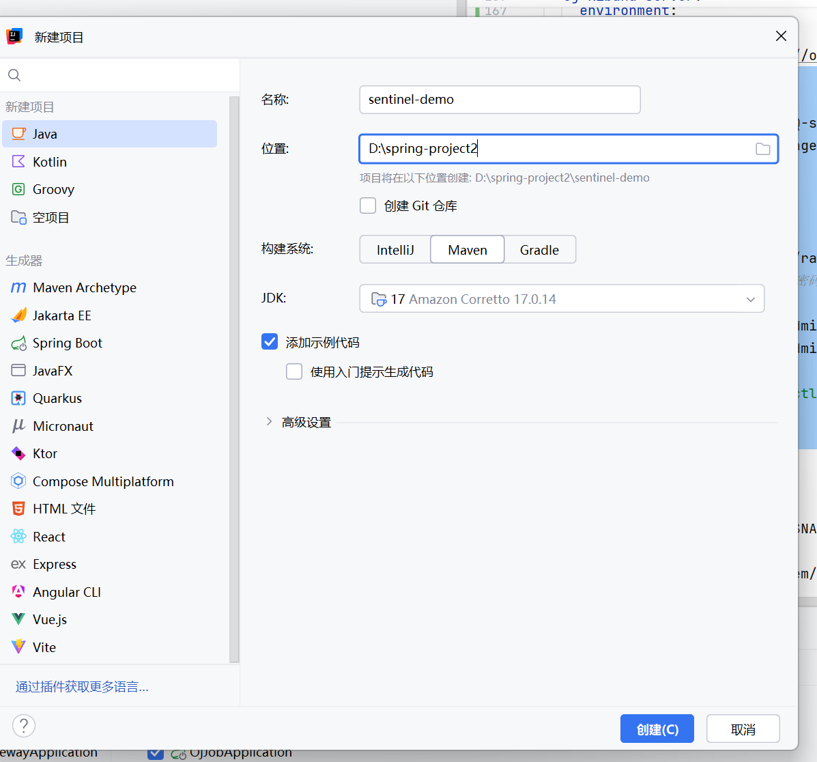The image size is (817, 762).
Task: Click the environment: line in background editor
Action: click(x=628, y=10)
